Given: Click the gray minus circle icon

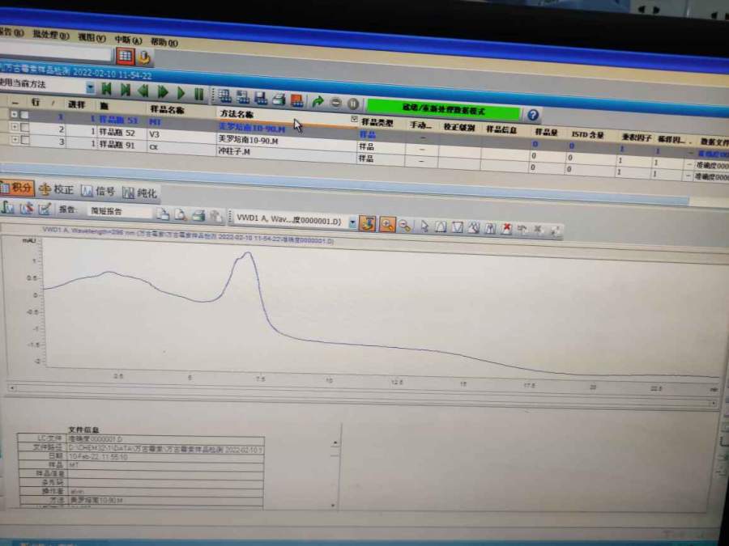Looking at the screenshot, I should (335, 103).
